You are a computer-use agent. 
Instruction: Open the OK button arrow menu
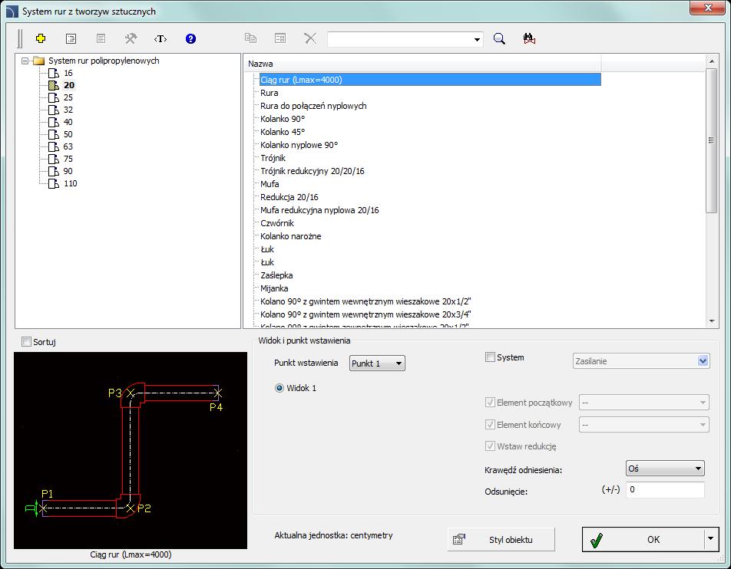(x=710, y=539)
